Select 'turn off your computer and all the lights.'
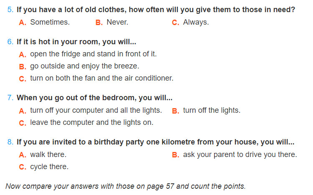The width and height of the screenshot is (313, 195). 96,110
